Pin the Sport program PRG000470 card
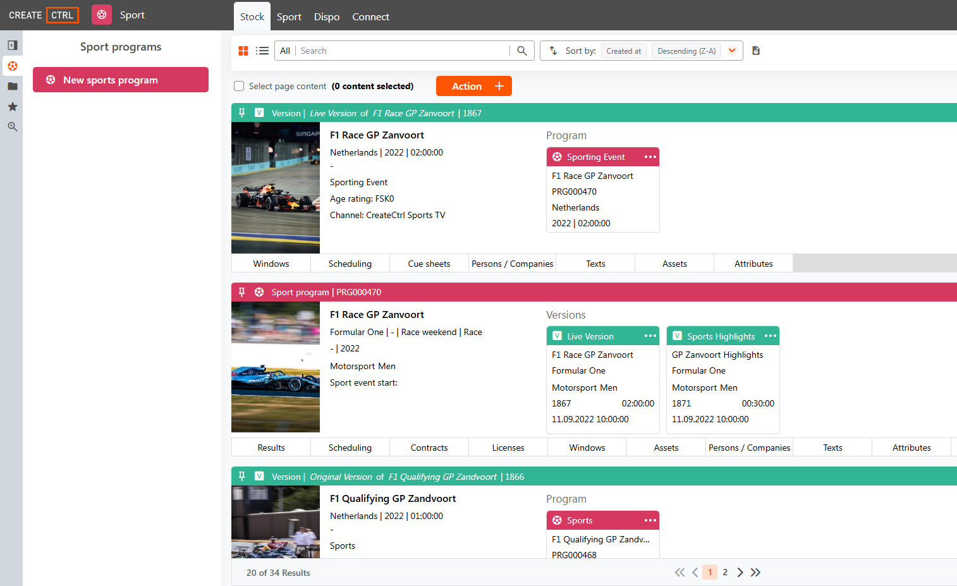Viewport: 957px width, 586px height. pos(241,292)
